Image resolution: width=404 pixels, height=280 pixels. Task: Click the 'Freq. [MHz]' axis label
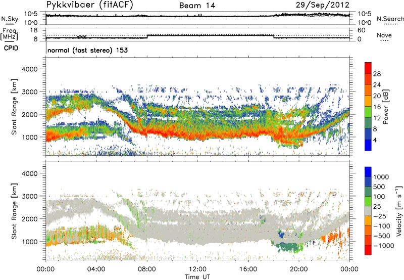pyautogui.click(x=9, y=34)
